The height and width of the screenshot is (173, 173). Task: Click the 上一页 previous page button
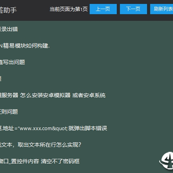pyautogui.click(x=103, y=9)
